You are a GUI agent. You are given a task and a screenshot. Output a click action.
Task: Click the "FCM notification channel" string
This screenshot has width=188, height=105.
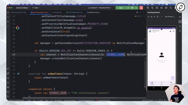pyautogui.click(x=90, y=93)
